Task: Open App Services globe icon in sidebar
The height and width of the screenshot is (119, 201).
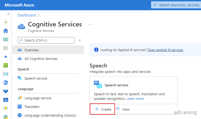Action: [x=6, y=83]
